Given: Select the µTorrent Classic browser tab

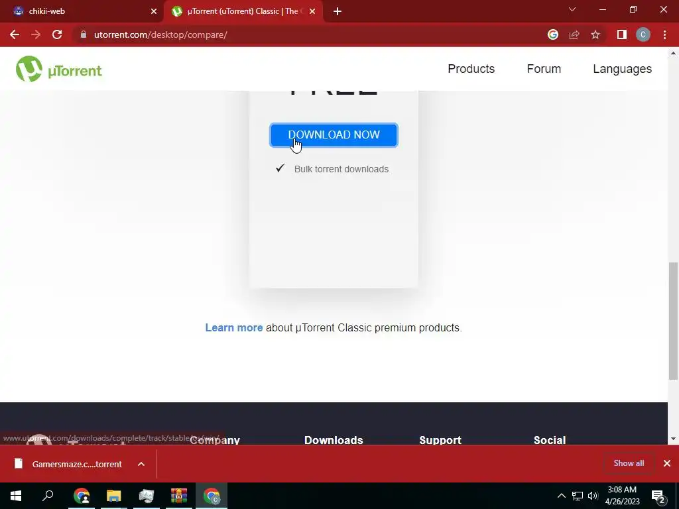Looking at the screenshot, I should click(x=243, y=11).
